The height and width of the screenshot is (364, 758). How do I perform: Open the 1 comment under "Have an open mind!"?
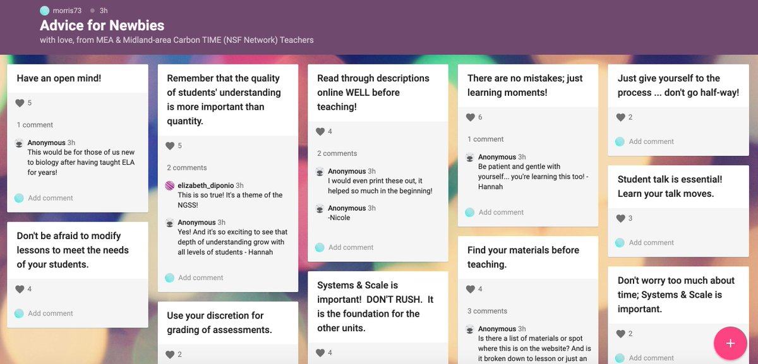coord(34,124)
